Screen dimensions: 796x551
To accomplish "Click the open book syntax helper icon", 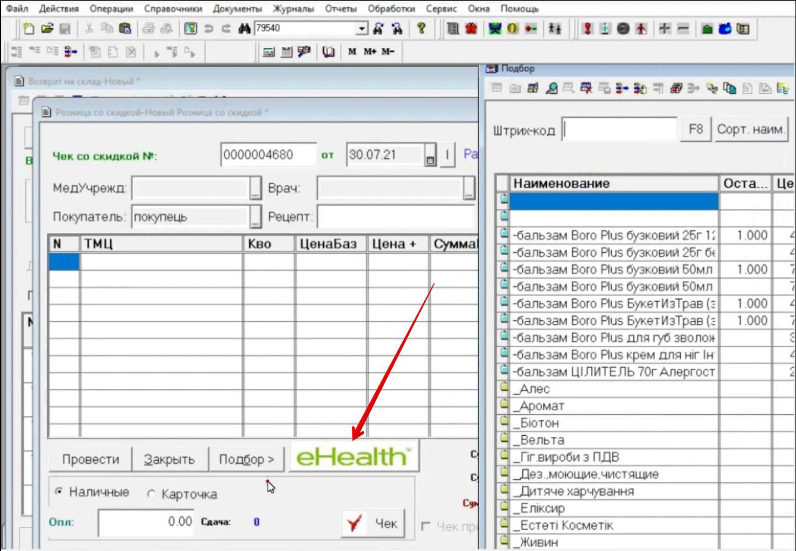I will pos(329,52).
